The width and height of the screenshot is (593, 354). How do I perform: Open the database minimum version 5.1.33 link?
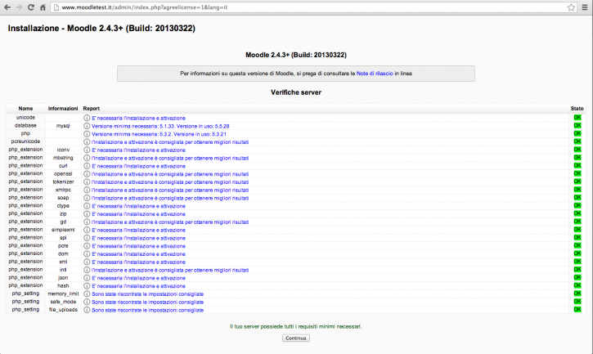pos(160,126)
